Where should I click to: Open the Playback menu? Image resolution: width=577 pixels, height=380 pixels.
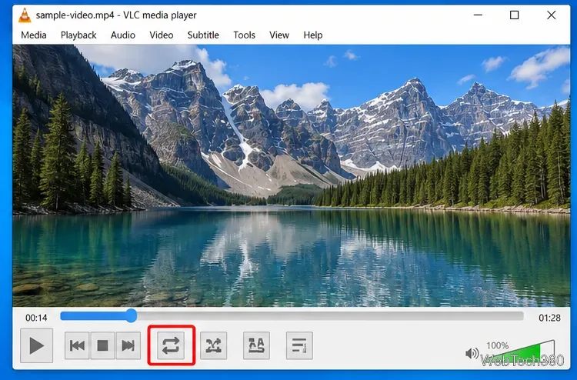[78, 35]
